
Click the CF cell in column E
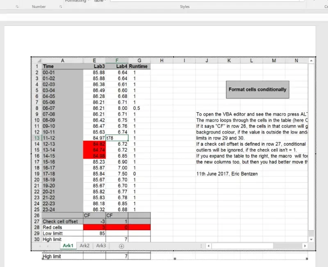[x=94, y=215]
